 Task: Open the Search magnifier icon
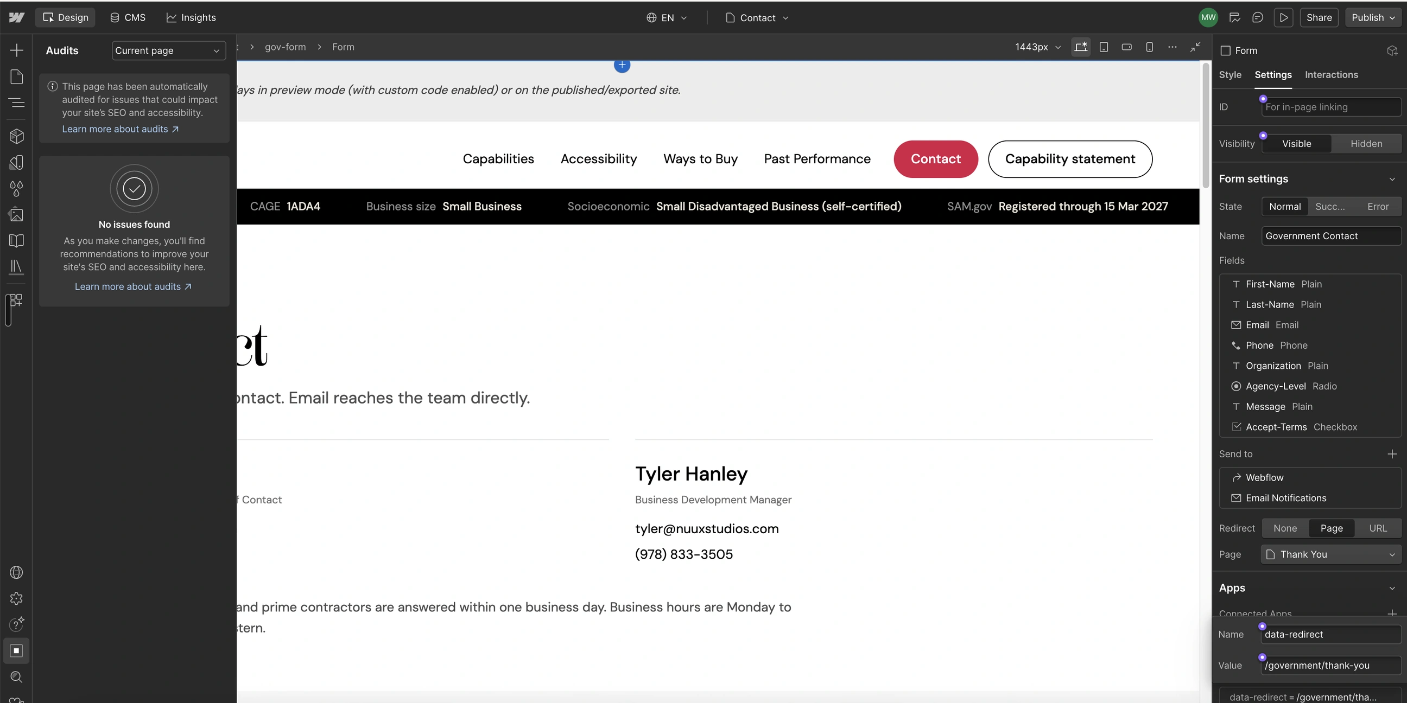point(16,677)
